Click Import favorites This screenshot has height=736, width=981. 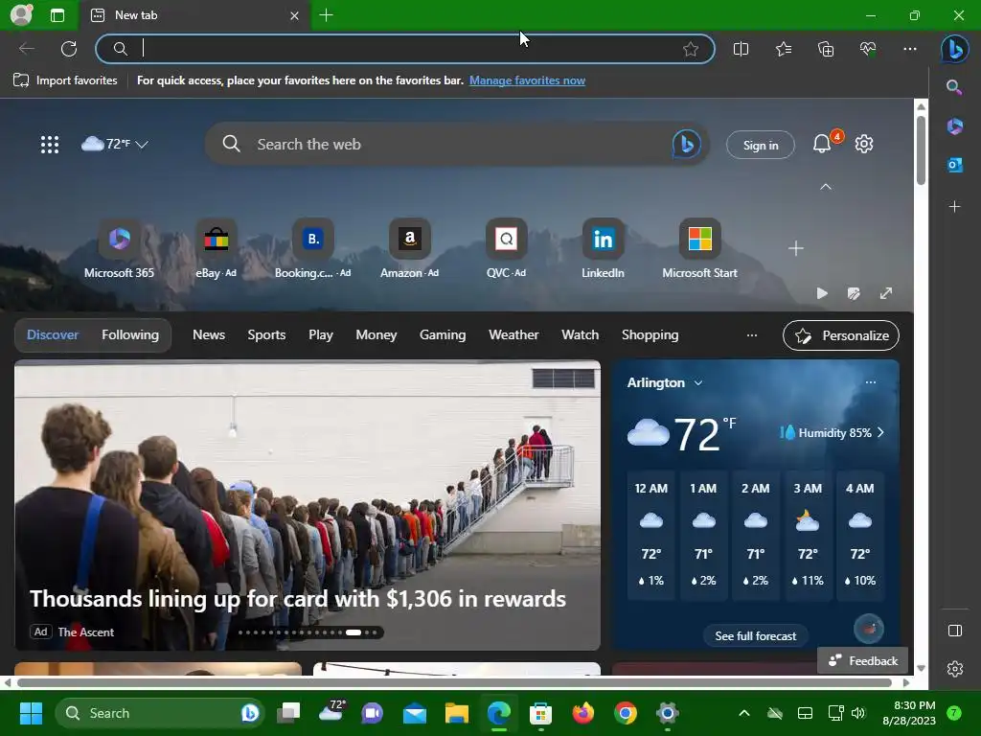pyautogui.click(x=65, y=80)
